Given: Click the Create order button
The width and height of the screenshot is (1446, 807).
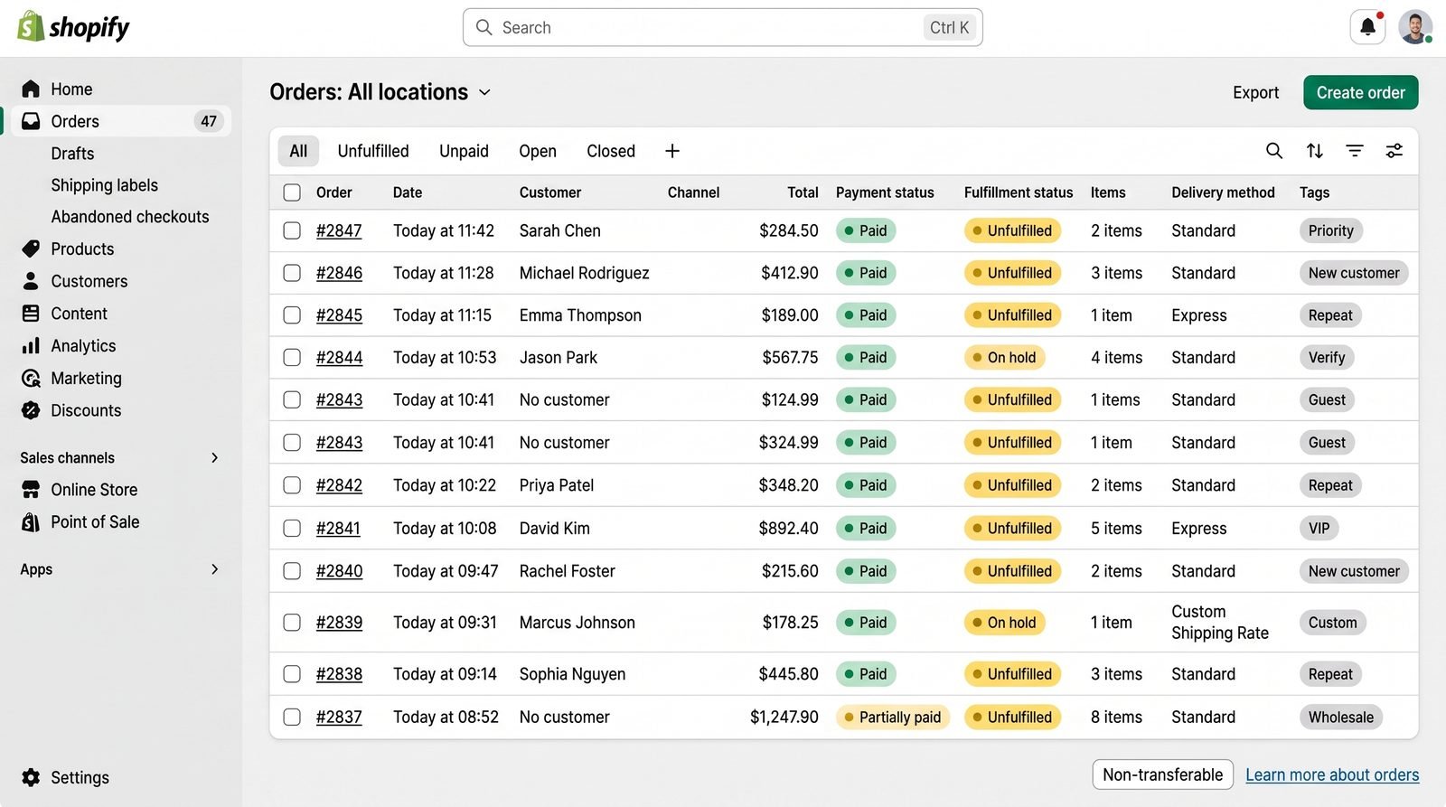Looking at the screenshot, I should pyautogui.click(x=1360, y=92).
